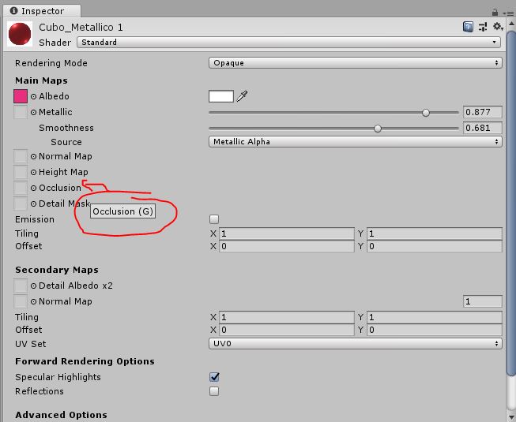Click the UV Set label
Viewport: 516px width, 422px height.
coord(30,344)
